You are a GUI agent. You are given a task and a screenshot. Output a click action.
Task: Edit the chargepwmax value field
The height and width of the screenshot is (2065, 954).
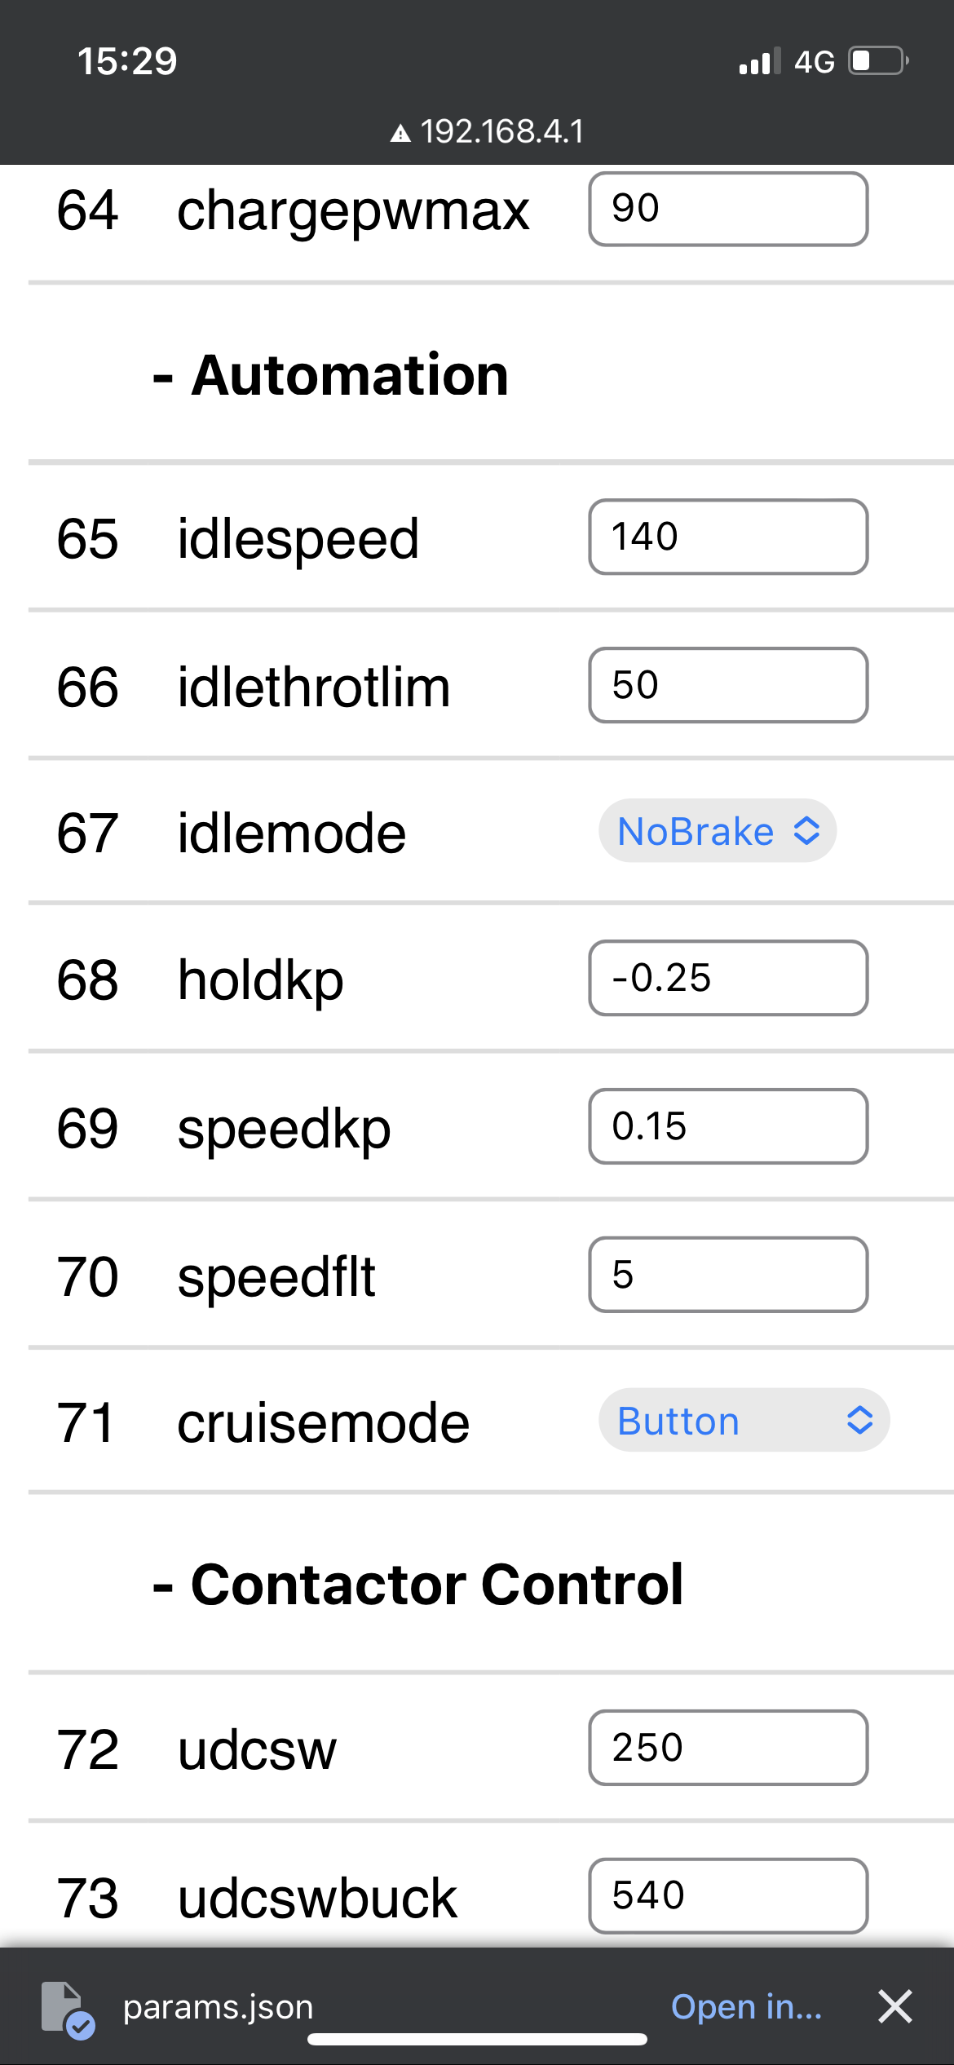pos(727,209)
